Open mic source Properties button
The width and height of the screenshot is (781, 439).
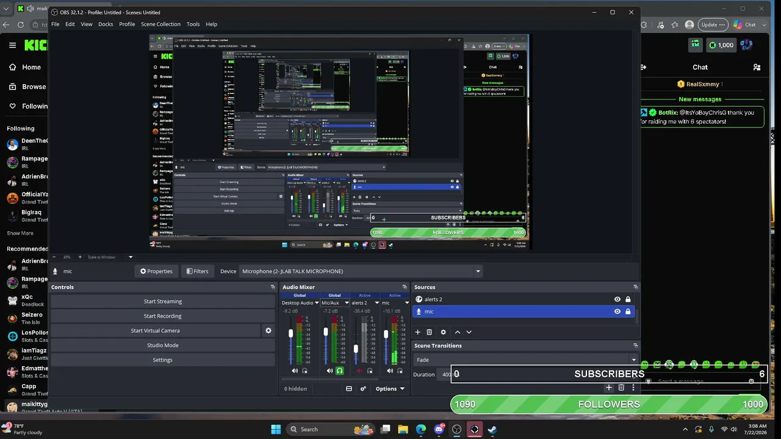[156, 271]
